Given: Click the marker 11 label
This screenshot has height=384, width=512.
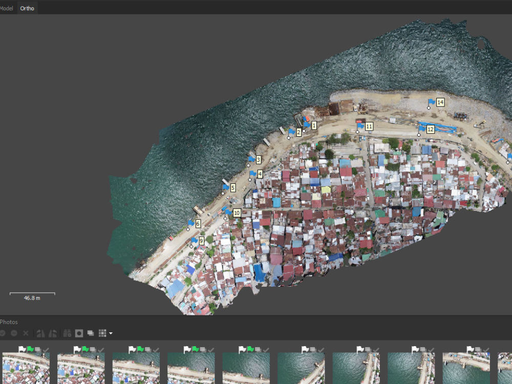Looking at the screenshot, I should [x=369, y=126].
